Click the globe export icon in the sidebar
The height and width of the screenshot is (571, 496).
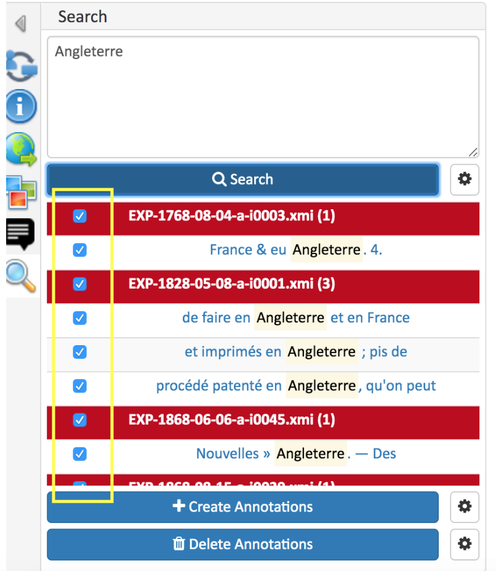[x=22, y=148]
